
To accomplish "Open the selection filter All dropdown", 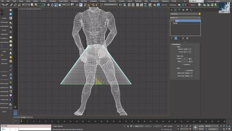I will click(26, 5).
